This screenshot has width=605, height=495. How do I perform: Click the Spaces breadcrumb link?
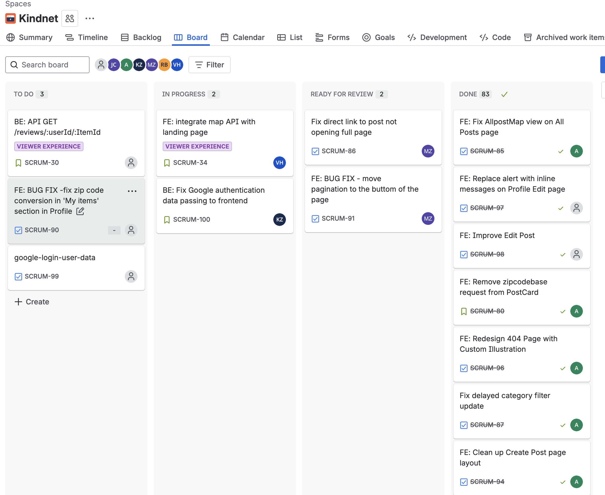[18, 4]
